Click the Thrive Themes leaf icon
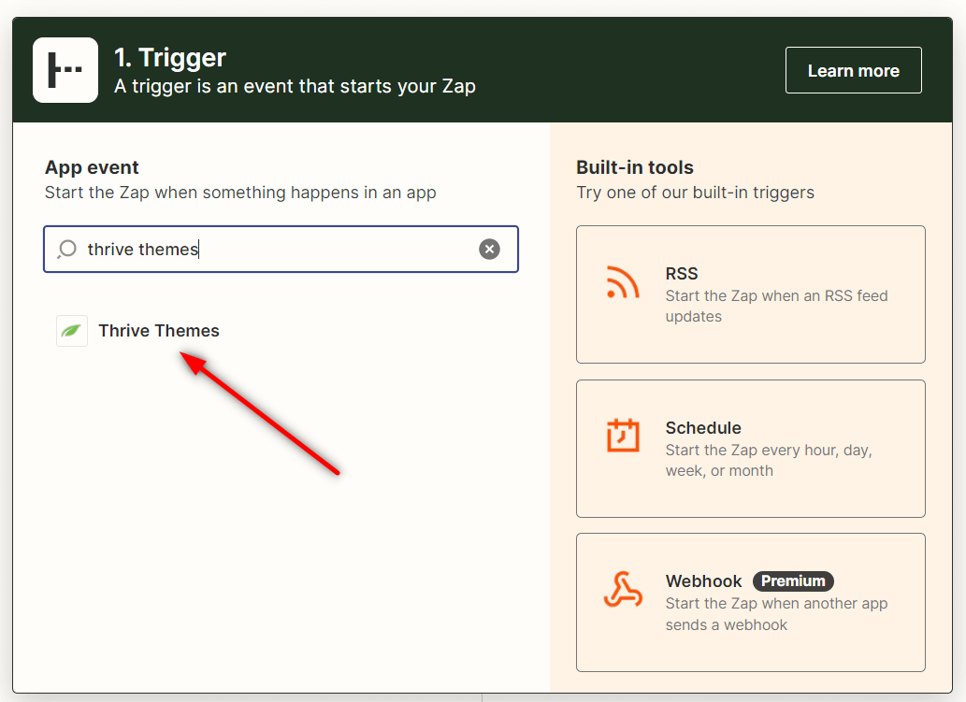Image resolution: width=966 pixels, height=702 pixels. (x=72, y=331)
